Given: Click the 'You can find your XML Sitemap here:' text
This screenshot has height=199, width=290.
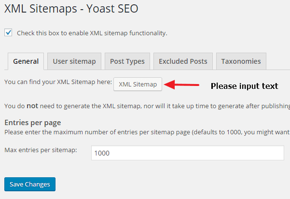Looking at the screenshot, I should [58, 82].
